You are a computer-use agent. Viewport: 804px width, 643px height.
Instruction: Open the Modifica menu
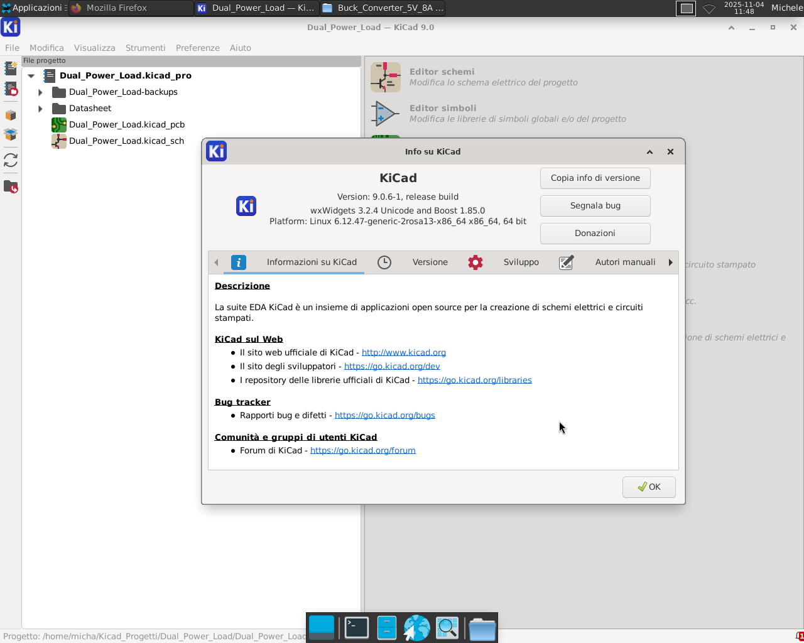tap(46, 48)
